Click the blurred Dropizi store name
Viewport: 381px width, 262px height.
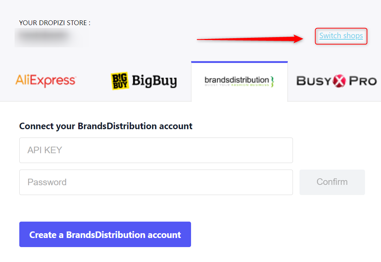coord(44,36)
